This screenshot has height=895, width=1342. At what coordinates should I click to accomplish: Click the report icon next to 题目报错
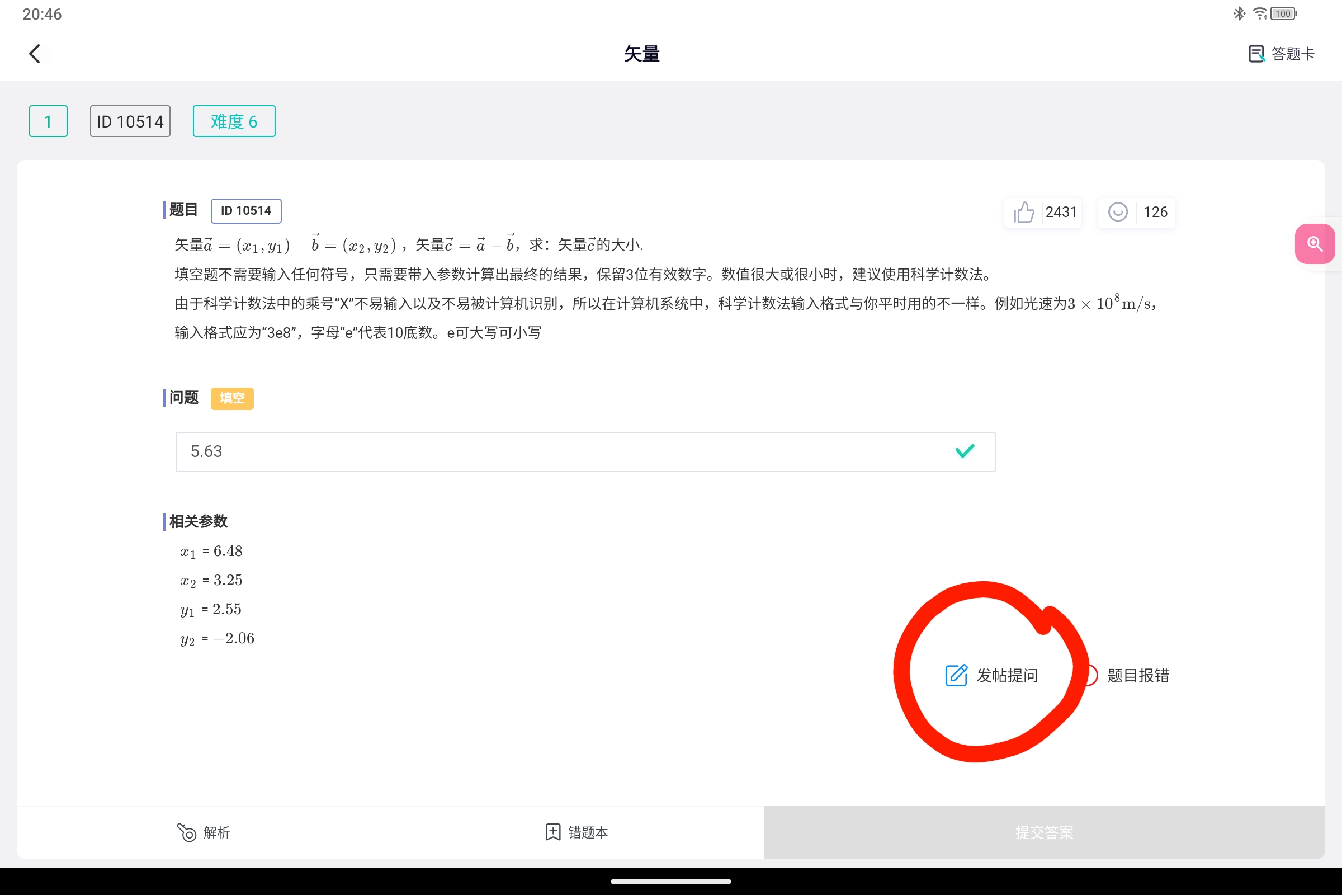click(1093, 675)
